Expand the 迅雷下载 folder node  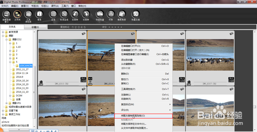[x=3, y=111]
